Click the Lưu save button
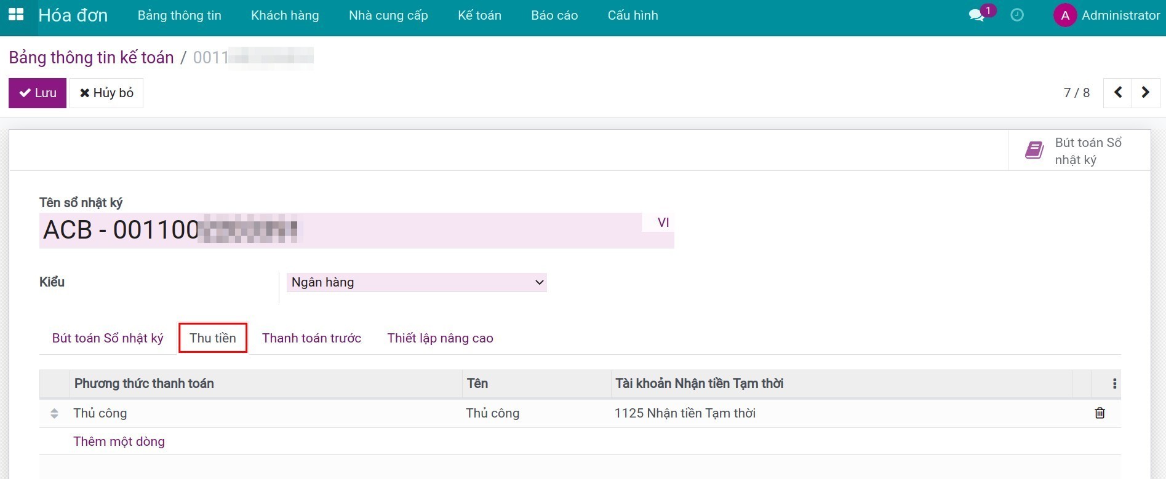The width and height of the screenshot is (1166, 479). point(38,93)
